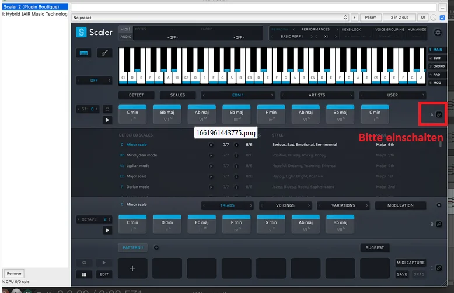The height and width of the screenshot is (293, 454).
Task: Close the C Minor scale chord panel
Action: coord(439,205)
